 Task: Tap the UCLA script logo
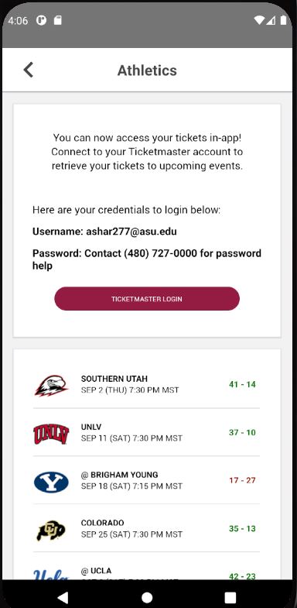click(x=51, y=574)
